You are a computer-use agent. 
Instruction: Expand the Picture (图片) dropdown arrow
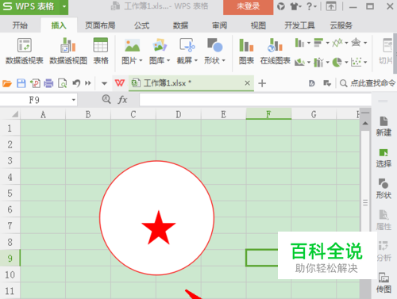(141, 60)
